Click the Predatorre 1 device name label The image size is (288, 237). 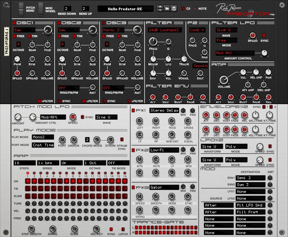pos(6,41)
